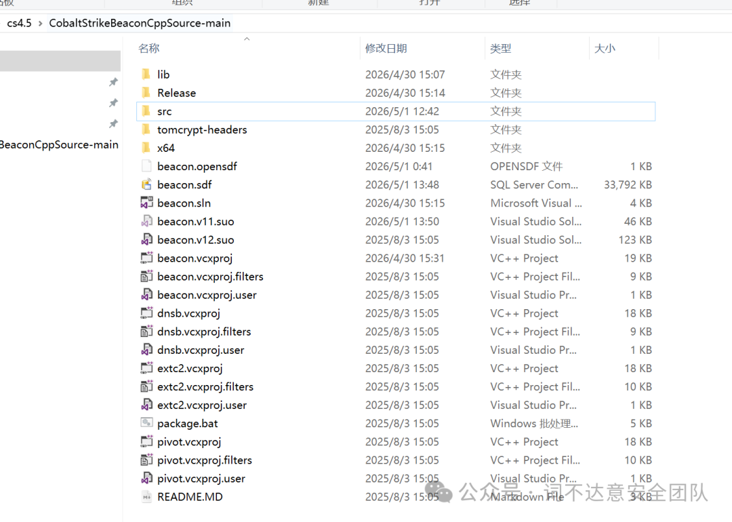The height and width of the screenshot is (522, 732).
Task: Select file name beacon.sln
Action: click(184, 203)
